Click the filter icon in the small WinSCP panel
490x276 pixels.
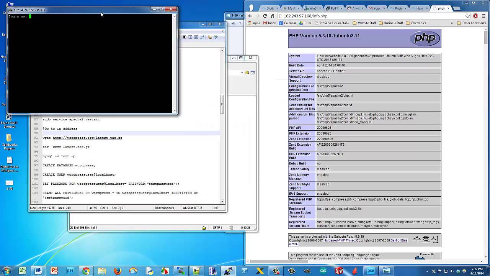pyautogui.click(x=253, y=72)
